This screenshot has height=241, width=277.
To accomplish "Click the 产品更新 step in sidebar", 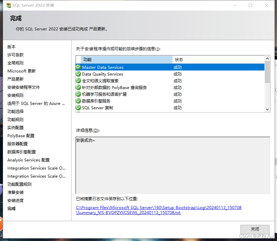I will click(15, 79).
